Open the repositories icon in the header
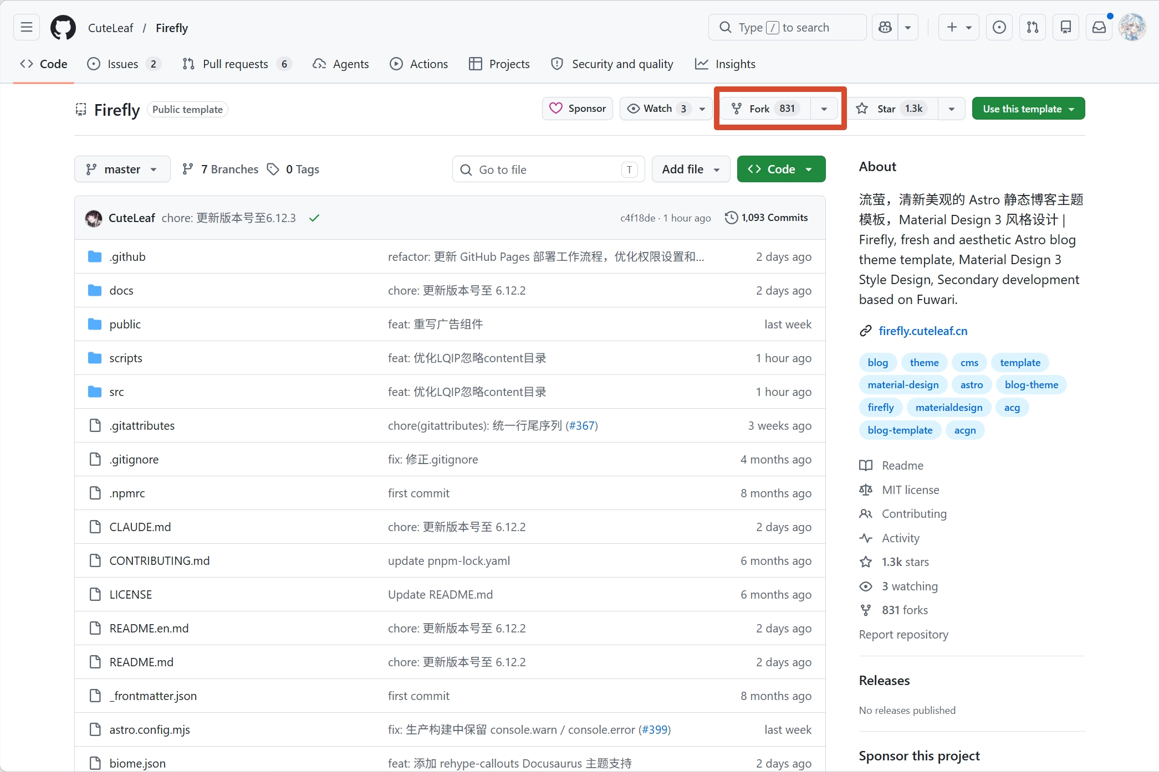Screen dimensions: 1159x772 1066,27
